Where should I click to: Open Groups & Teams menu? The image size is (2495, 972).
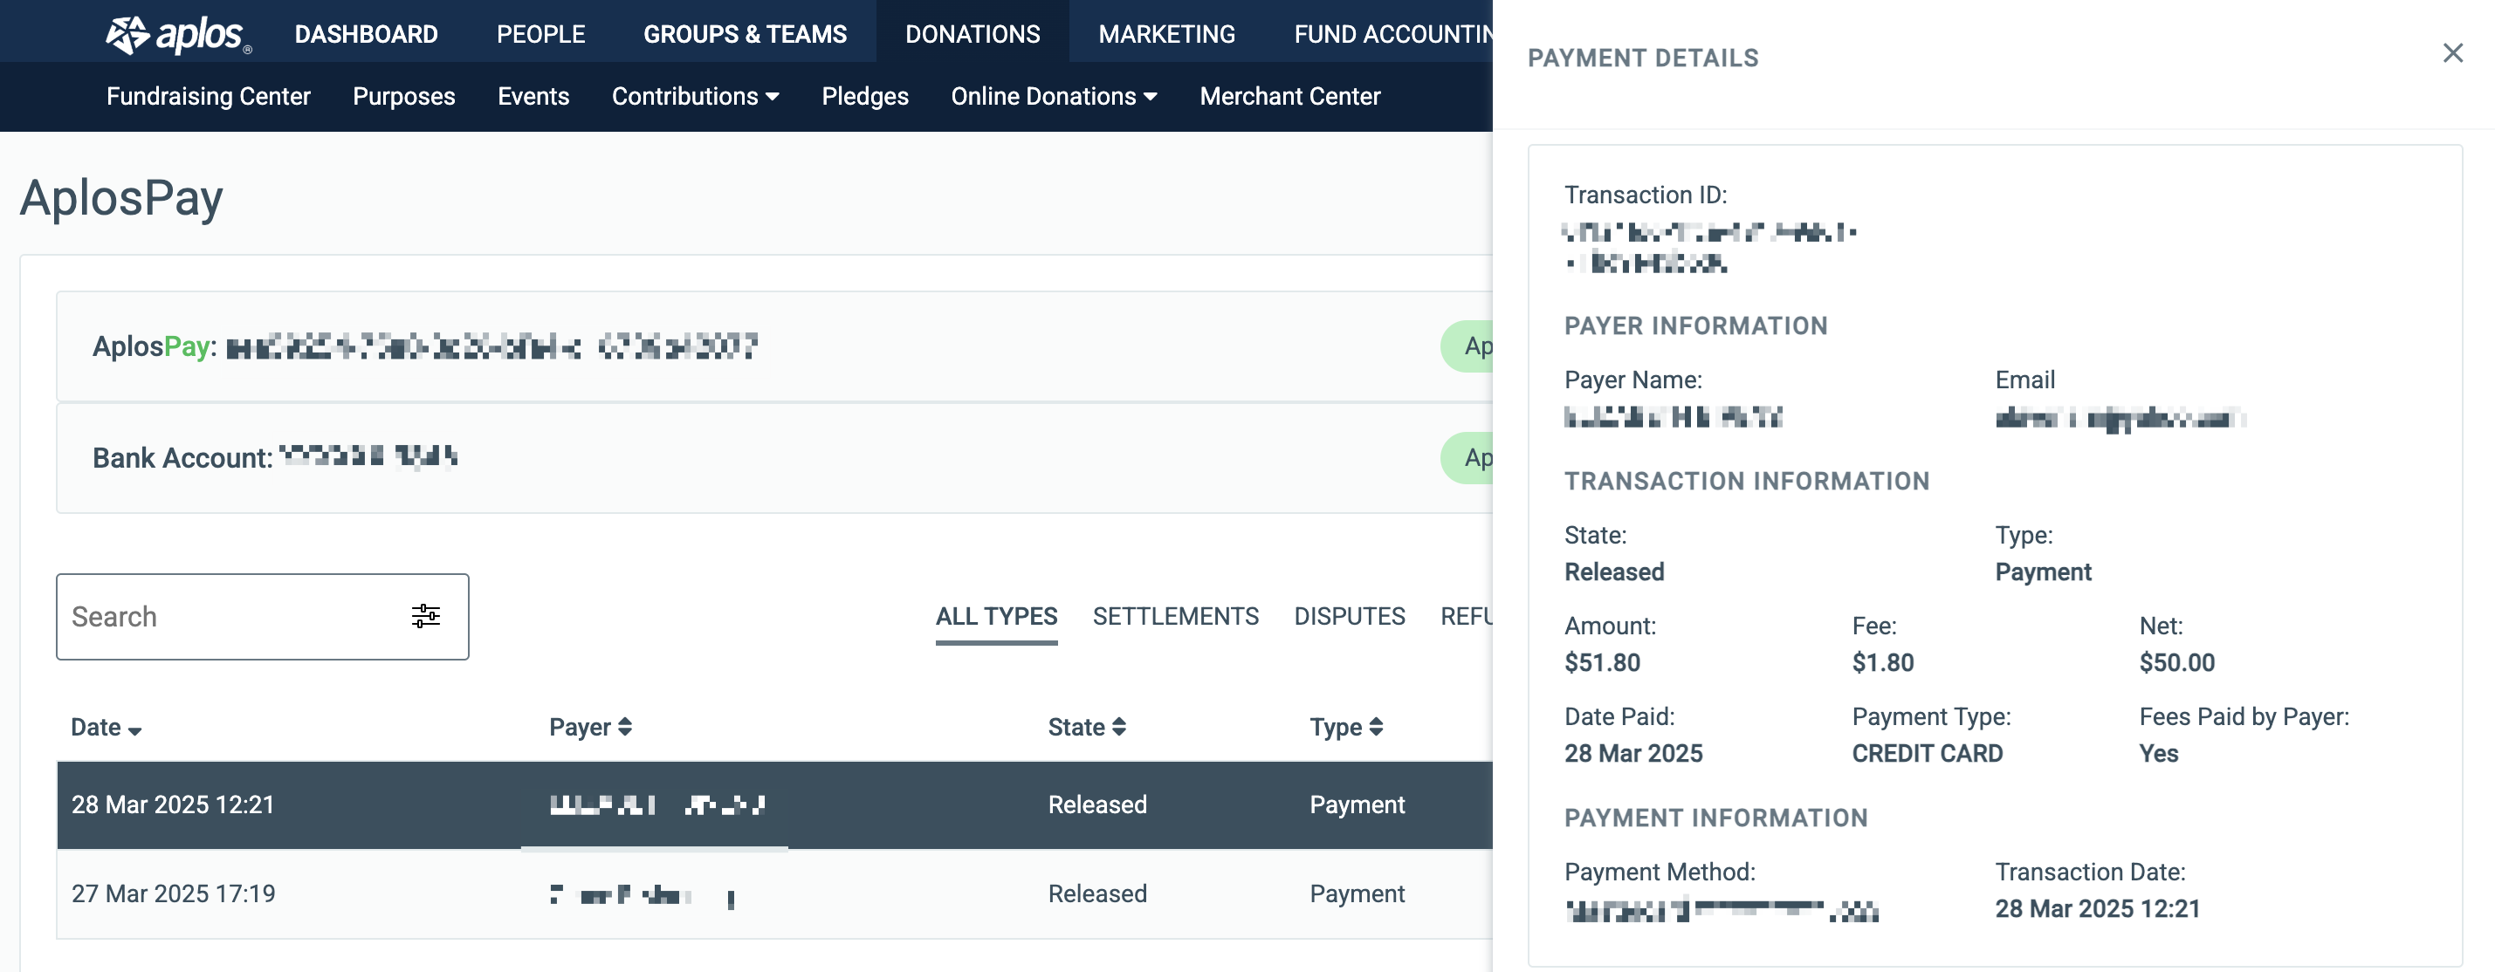point(745,34)
